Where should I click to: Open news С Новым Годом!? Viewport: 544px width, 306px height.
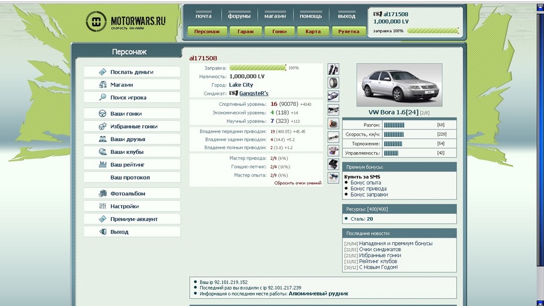[x=378, y=267]
